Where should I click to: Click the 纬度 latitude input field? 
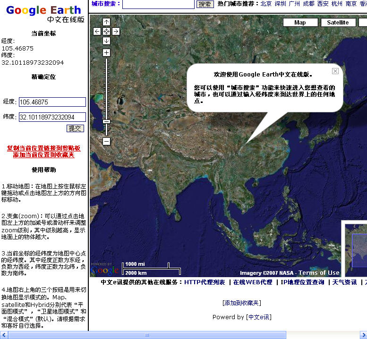(52, 117)
